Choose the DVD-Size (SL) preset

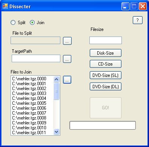coord(106,75)
